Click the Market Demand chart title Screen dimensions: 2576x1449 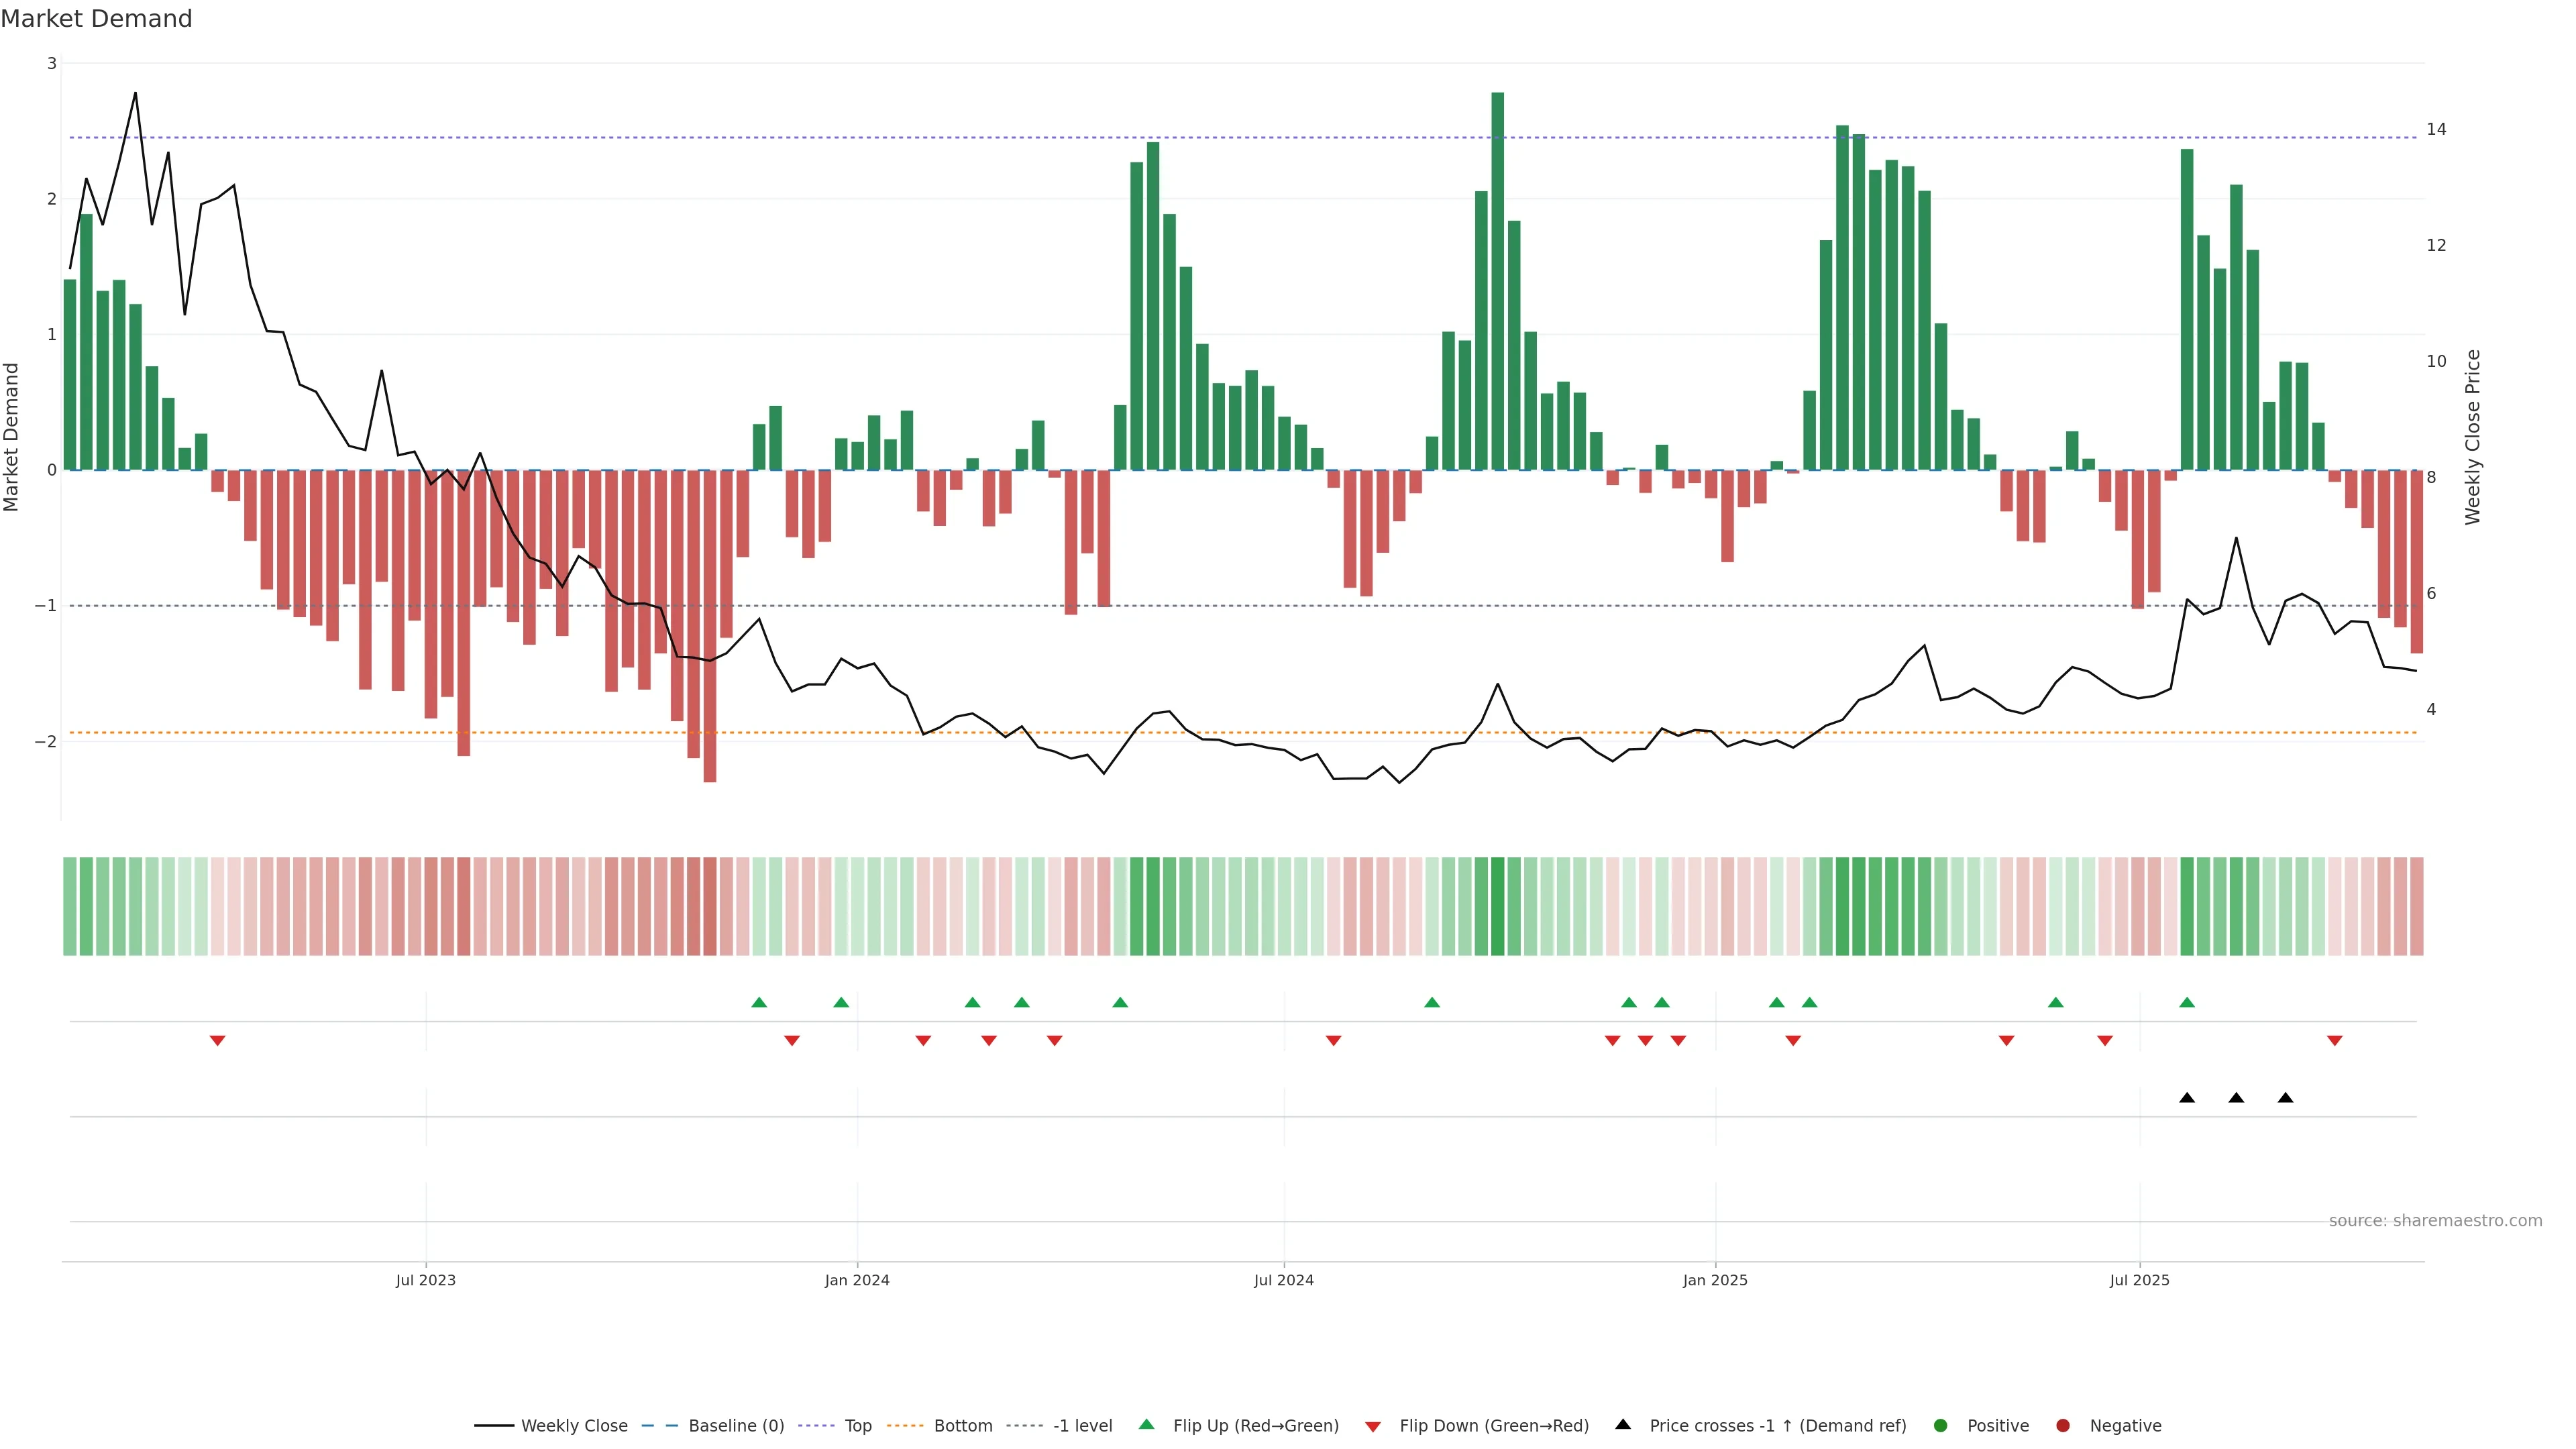pyautogui.click(x=96, y=19)
